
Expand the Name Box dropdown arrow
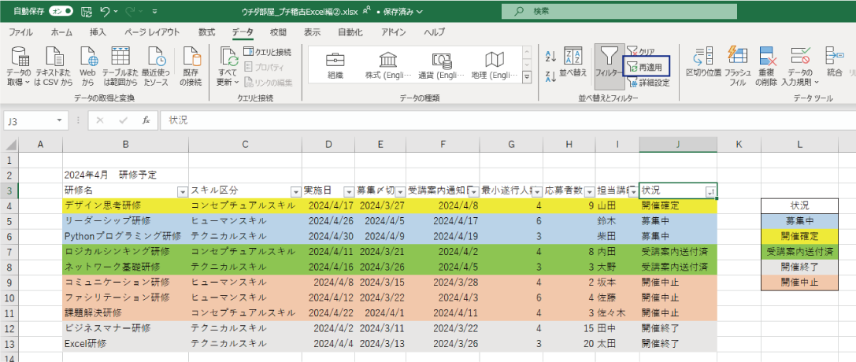pos(60,120)
